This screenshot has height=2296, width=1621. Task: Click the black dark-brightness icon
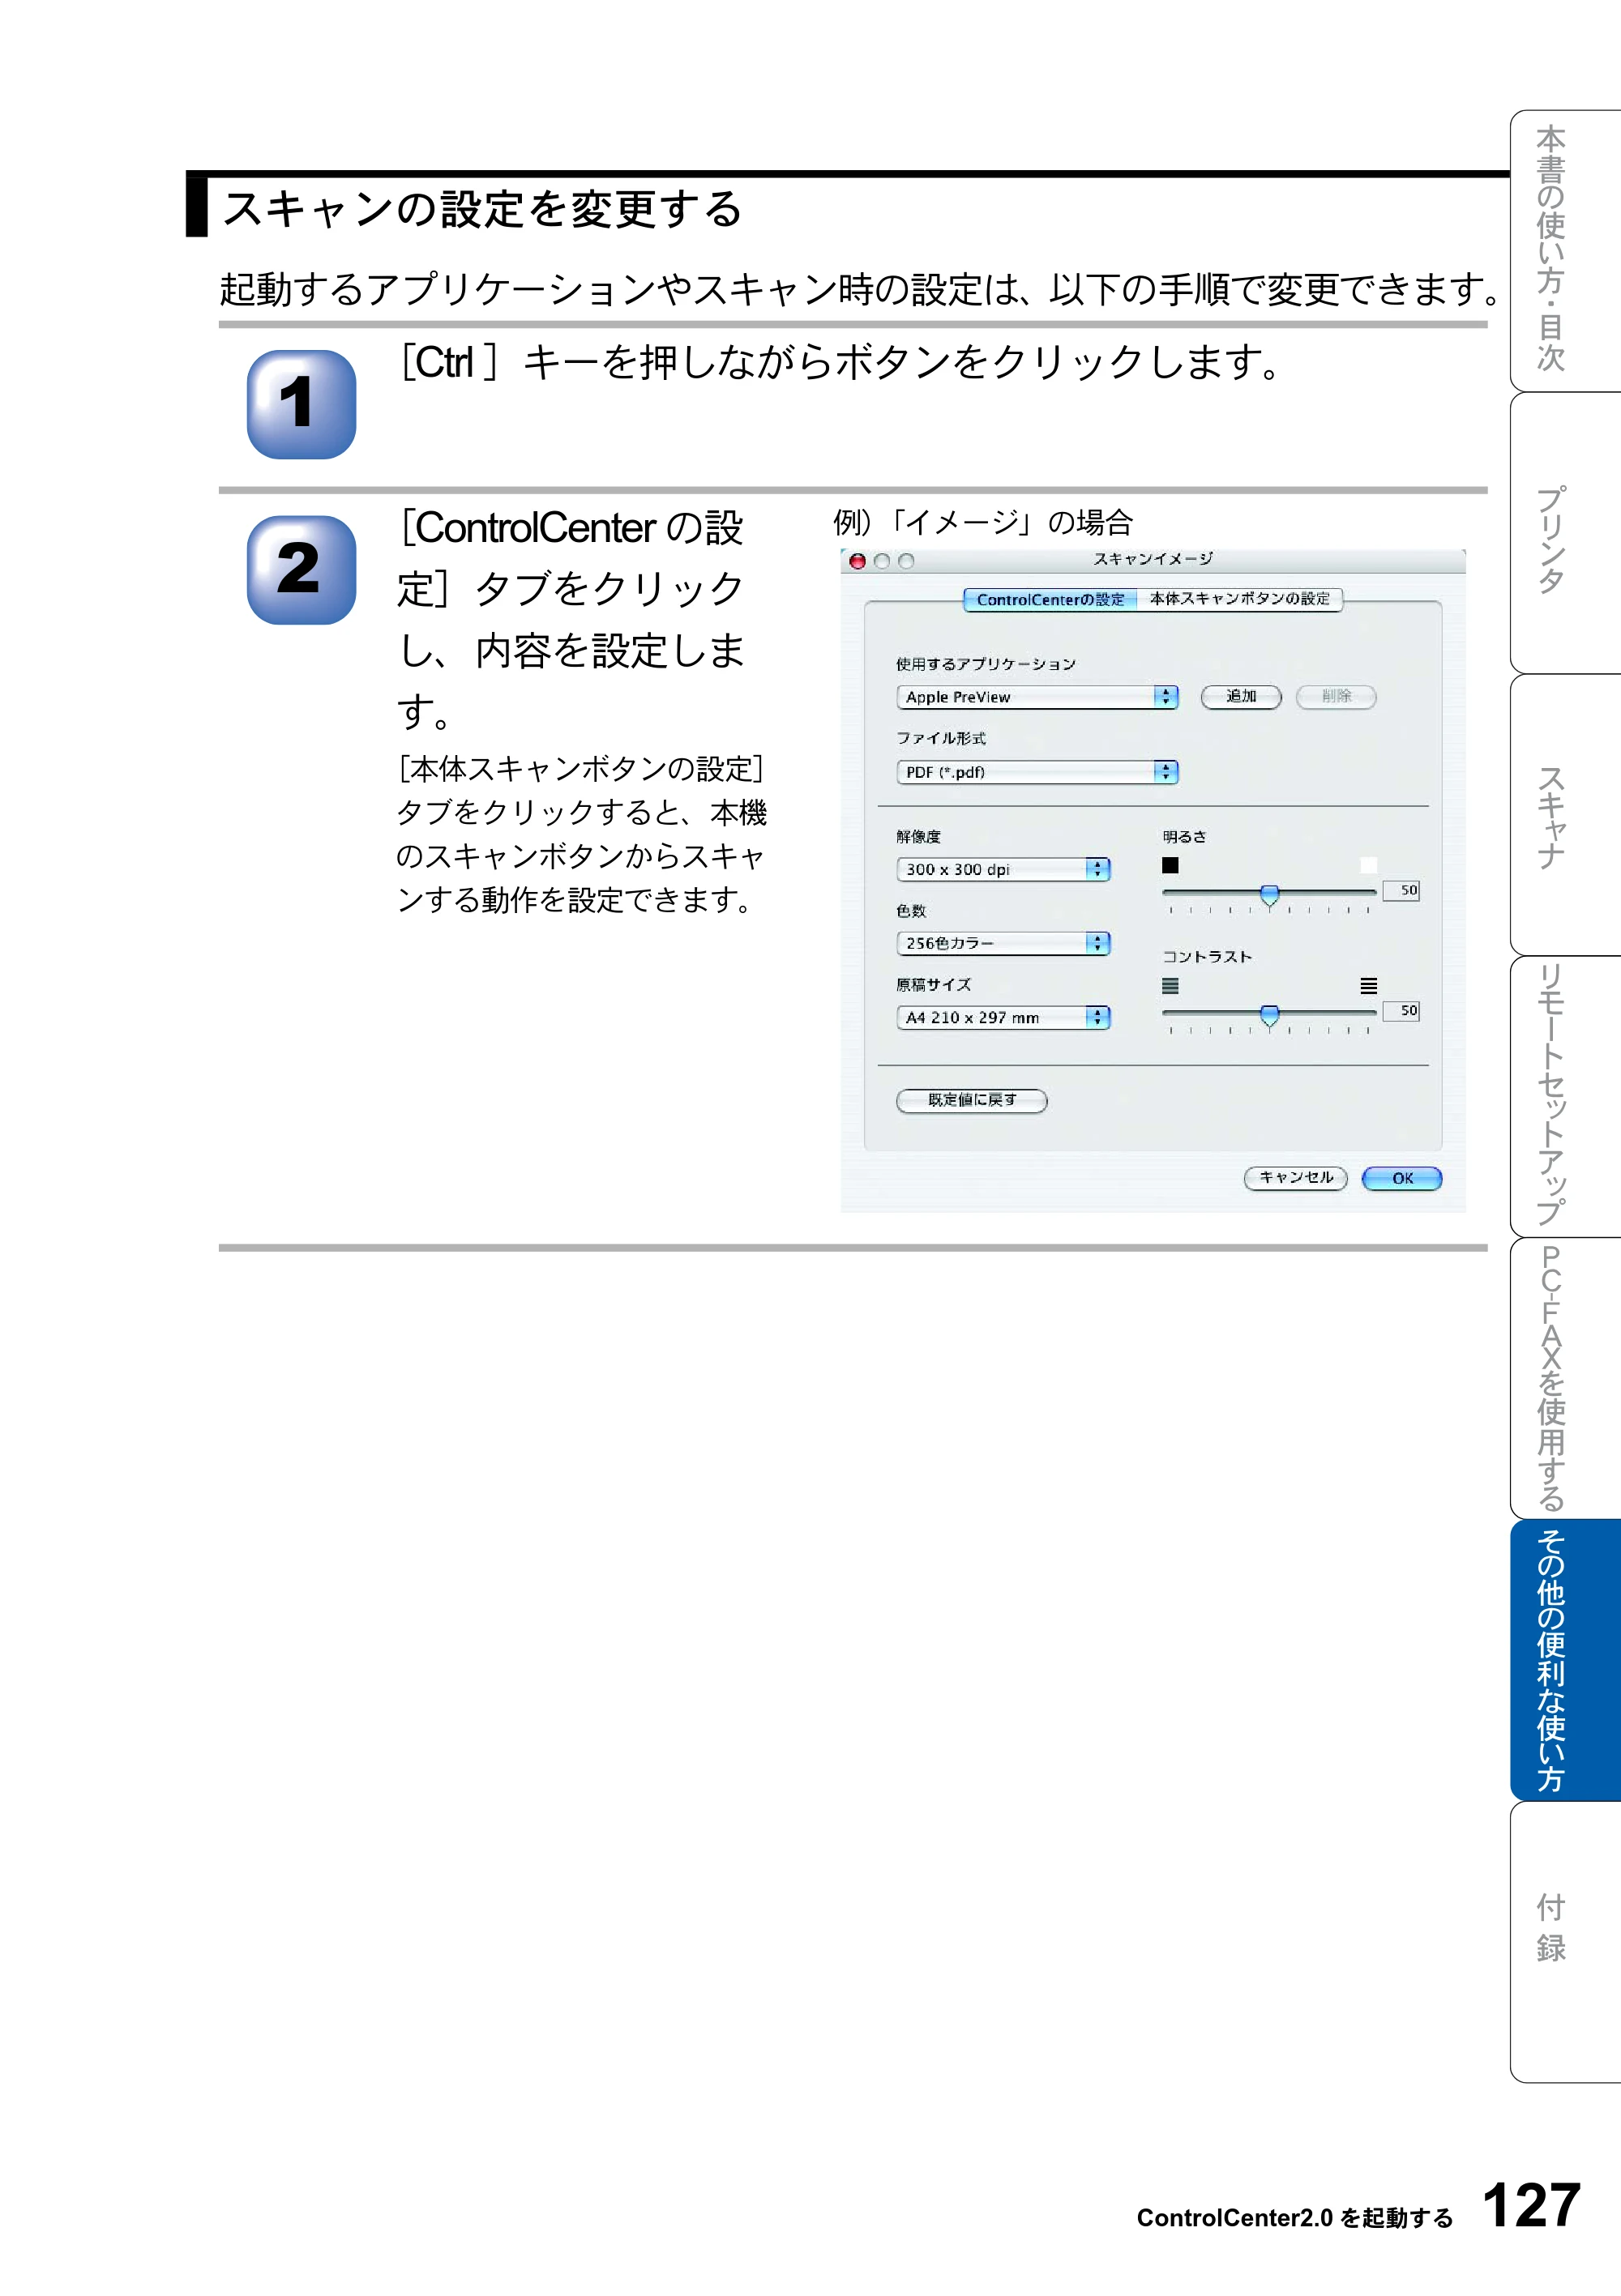[1170, 865]
